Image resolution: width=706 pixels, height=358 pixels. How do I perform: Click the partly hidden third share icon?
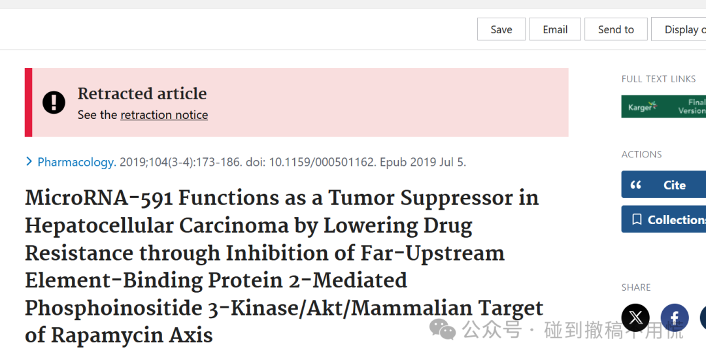(703, 317)
